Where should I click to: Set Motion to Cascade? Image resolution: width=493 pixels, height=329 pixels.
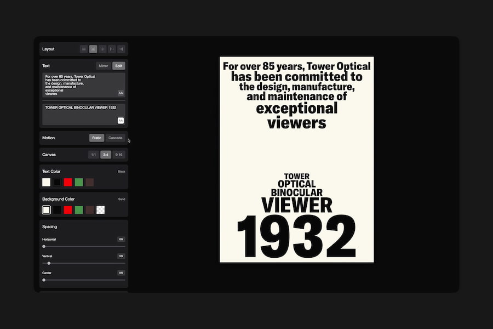tap(116, 138)
